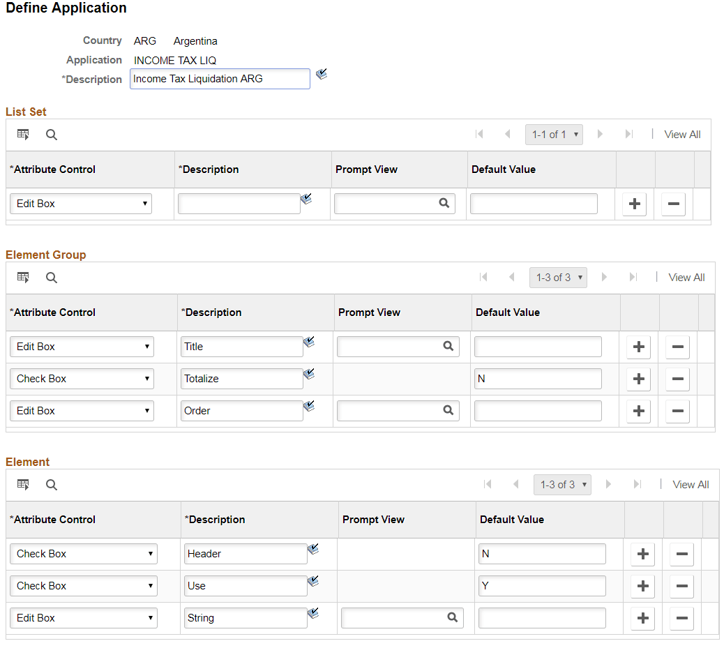Viewport: 724px width, 648px height.
Task: Change Attribute Control for Totalize row
Action: (82, 379)
